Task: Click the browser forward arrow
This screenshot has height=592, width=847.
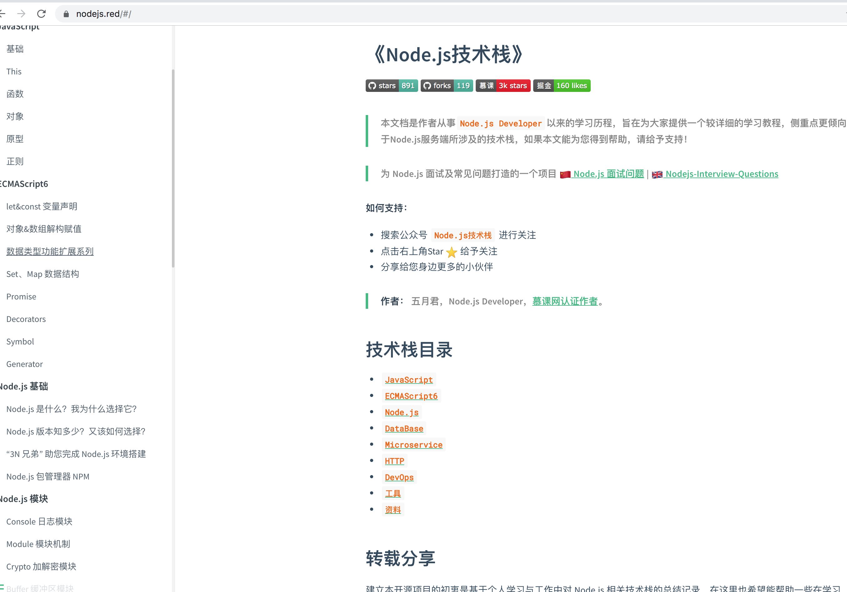Action: coord(21,14)
